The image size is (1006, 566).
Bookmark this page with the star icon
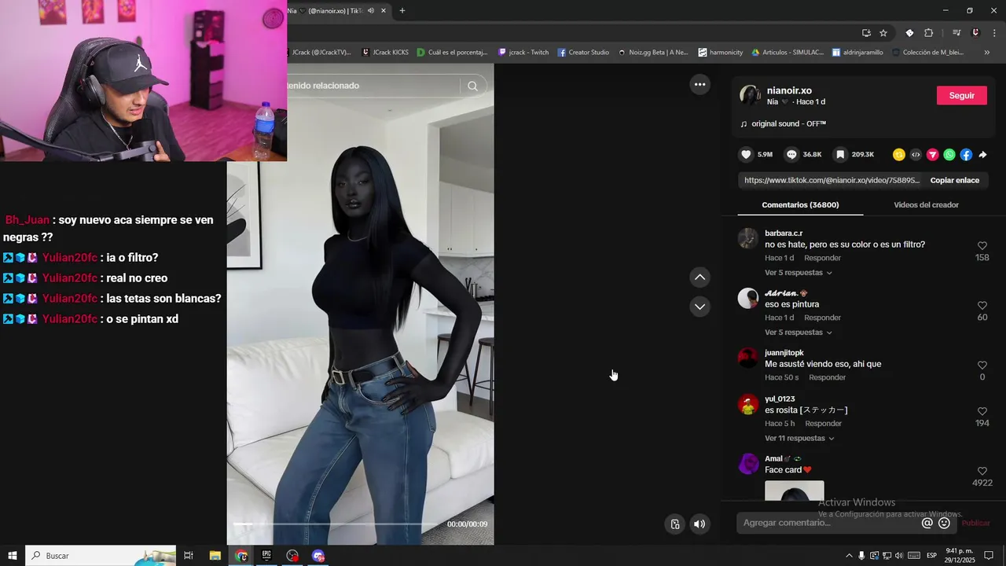click(x=883, y=33)
